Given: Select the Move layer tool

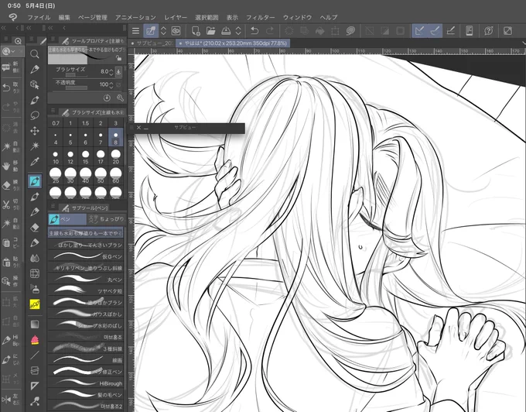Looking at the screenshot, I should point(35,131).
